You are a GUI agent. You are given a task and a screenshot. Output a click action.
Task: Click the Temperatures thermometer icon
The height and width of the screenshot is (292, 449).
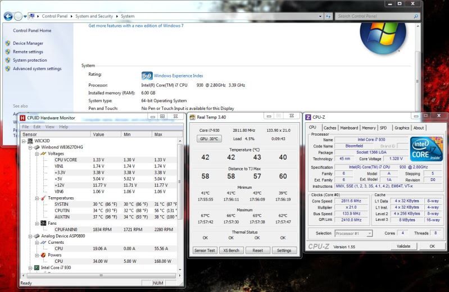(43, 198)
